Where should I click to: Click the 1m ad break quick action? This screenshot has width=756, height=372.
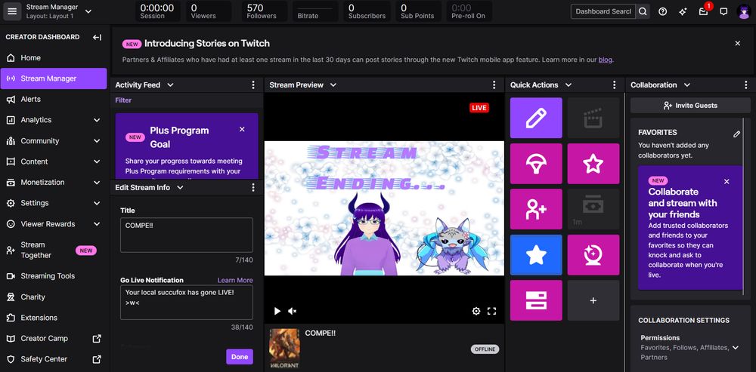tap(593, 209)
